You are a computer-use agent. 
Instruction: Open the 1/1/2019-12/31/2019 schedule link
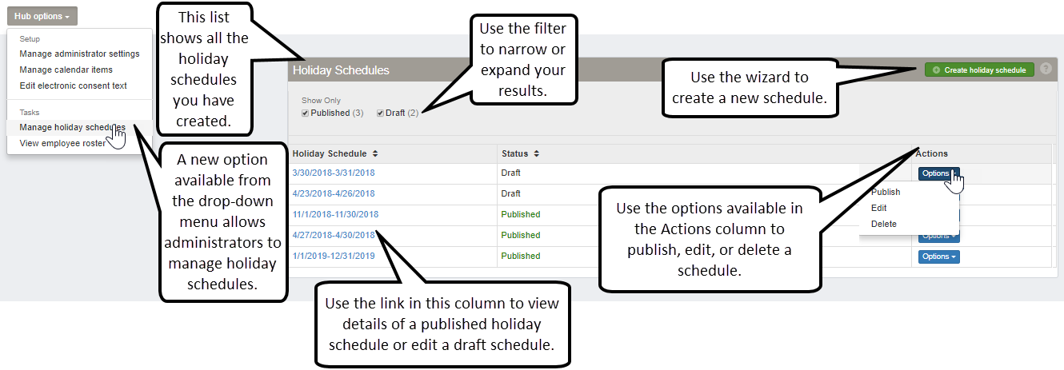(x=334, y=256)
